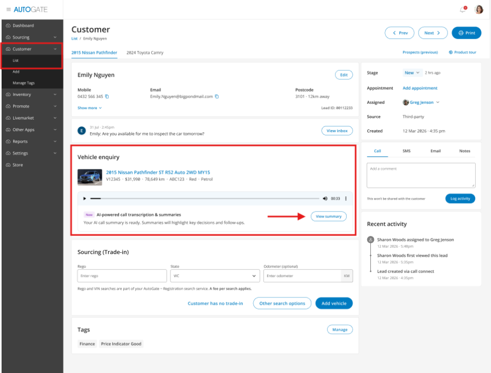Click the Add appointment link
The height and width of the screenshot is (373, 491).
click(420, 88)
